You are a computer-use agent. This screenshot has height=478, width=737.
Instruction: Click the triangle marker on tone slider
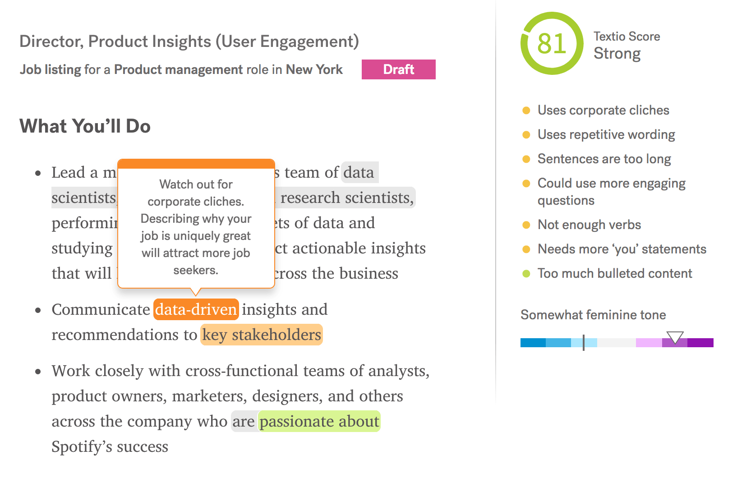pos(675,337)
